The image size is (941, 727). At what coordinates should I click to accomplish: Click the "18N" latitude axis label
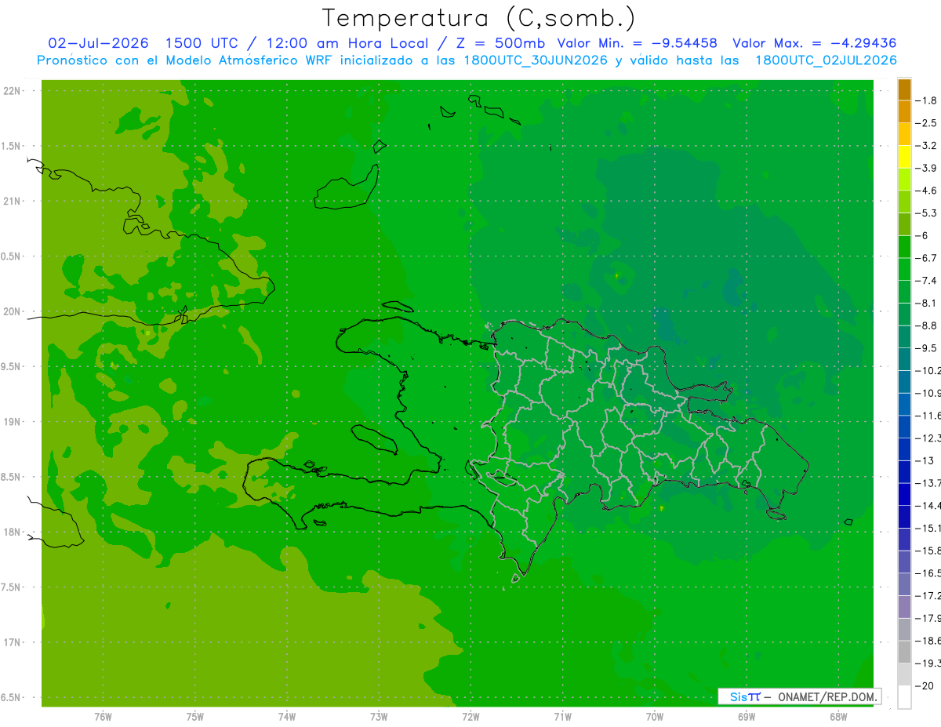point(12,532)
